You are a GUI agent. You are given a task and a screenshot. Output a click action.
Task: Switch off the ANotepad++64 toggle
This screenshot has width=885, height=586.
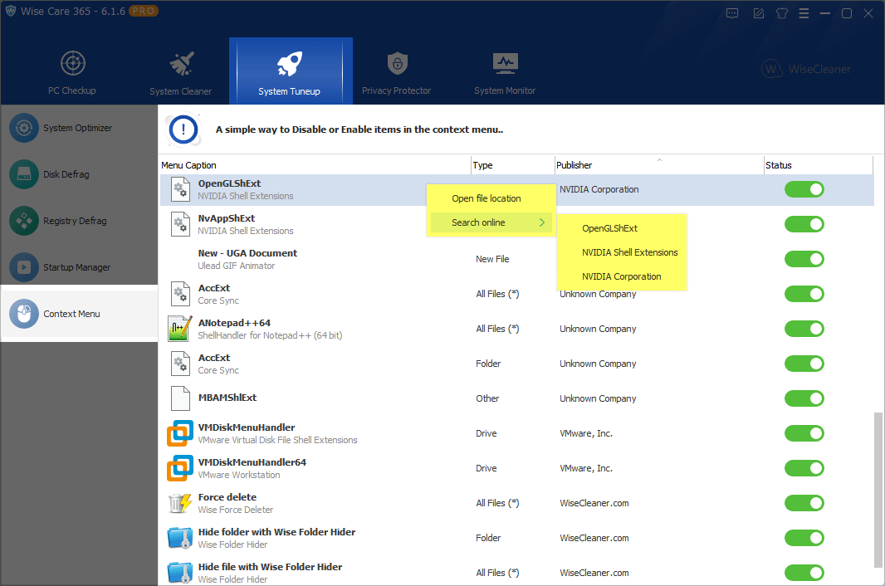pyautogui.click(x=804, y=329)
